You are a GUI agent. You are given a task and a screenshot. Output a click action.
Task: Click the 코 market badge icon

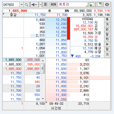tap(45, 4)
